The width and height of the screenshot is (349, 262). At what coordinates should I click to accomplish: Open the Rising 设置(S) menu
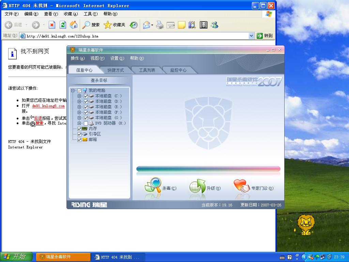117,58
